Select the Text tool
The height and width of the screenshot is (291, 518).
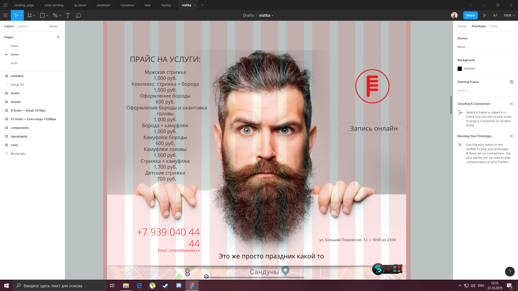pyautogui.click(x=68, y=15)
